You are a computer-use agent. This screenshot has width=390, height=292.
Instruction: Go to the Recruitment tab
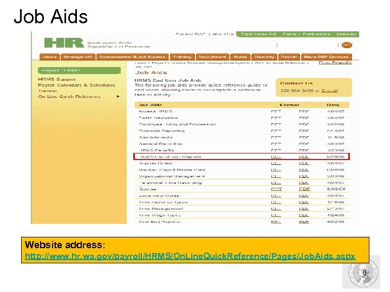pyautogui.click(x=212, y=57)
